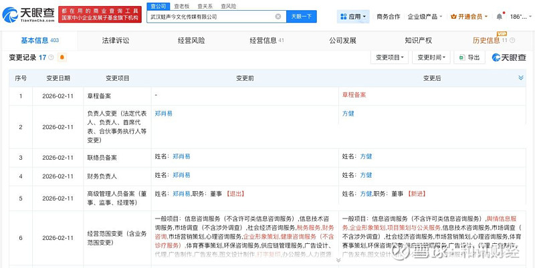This screenshot has height=268, width=535.
Task: Open the 基本信息 tab
Action: (39, 41)
